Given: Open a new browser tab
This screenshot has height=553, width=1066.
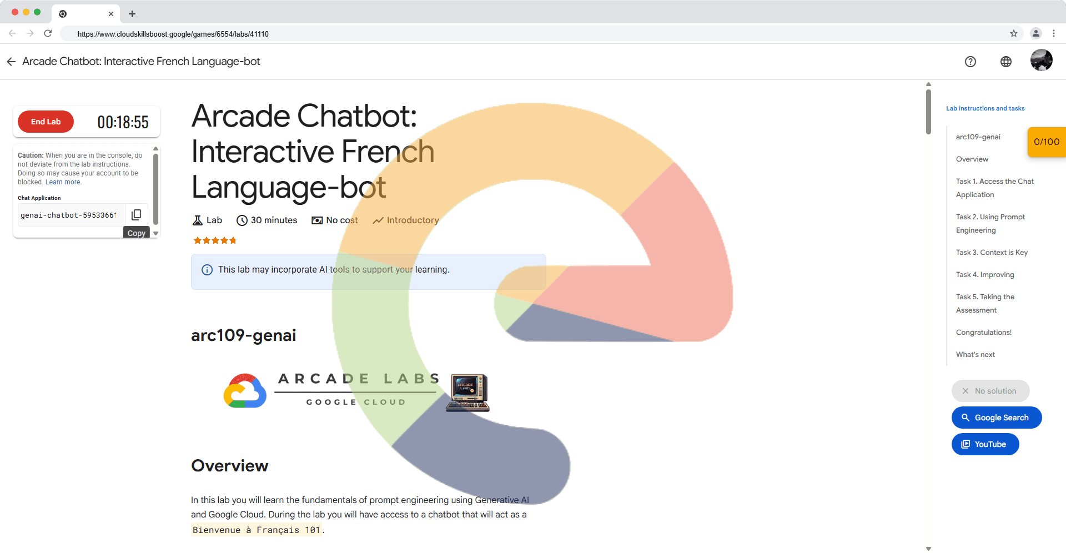Looking at the screenshot, I should tap(132, 14).
